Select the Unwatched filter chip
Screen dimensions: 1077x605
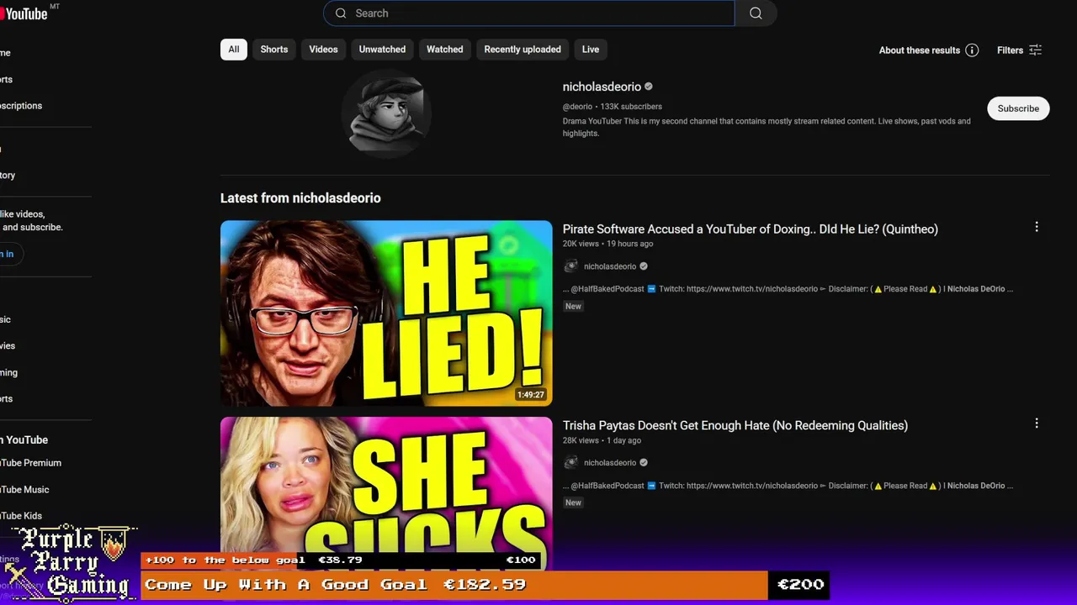(382, 50)
